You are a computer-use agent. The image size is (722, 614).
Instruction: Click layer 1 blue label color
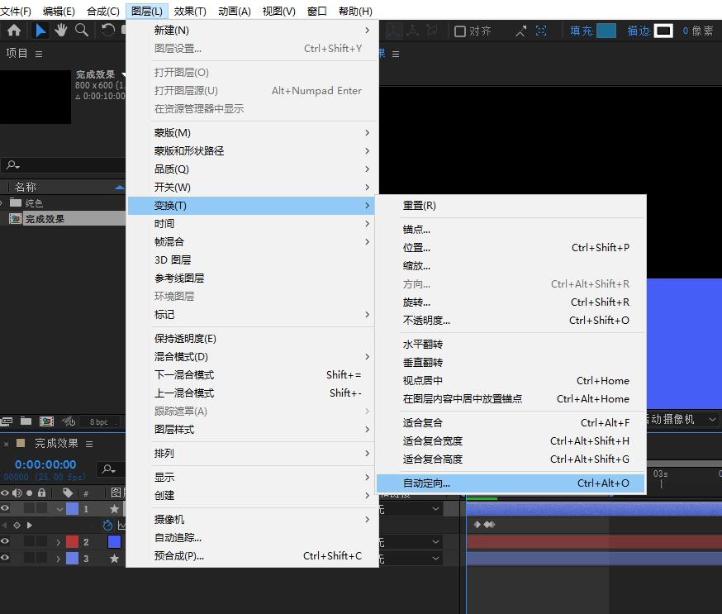pos(73,509)
